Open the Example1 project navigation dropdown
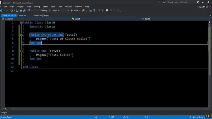 tap(36, 19)
